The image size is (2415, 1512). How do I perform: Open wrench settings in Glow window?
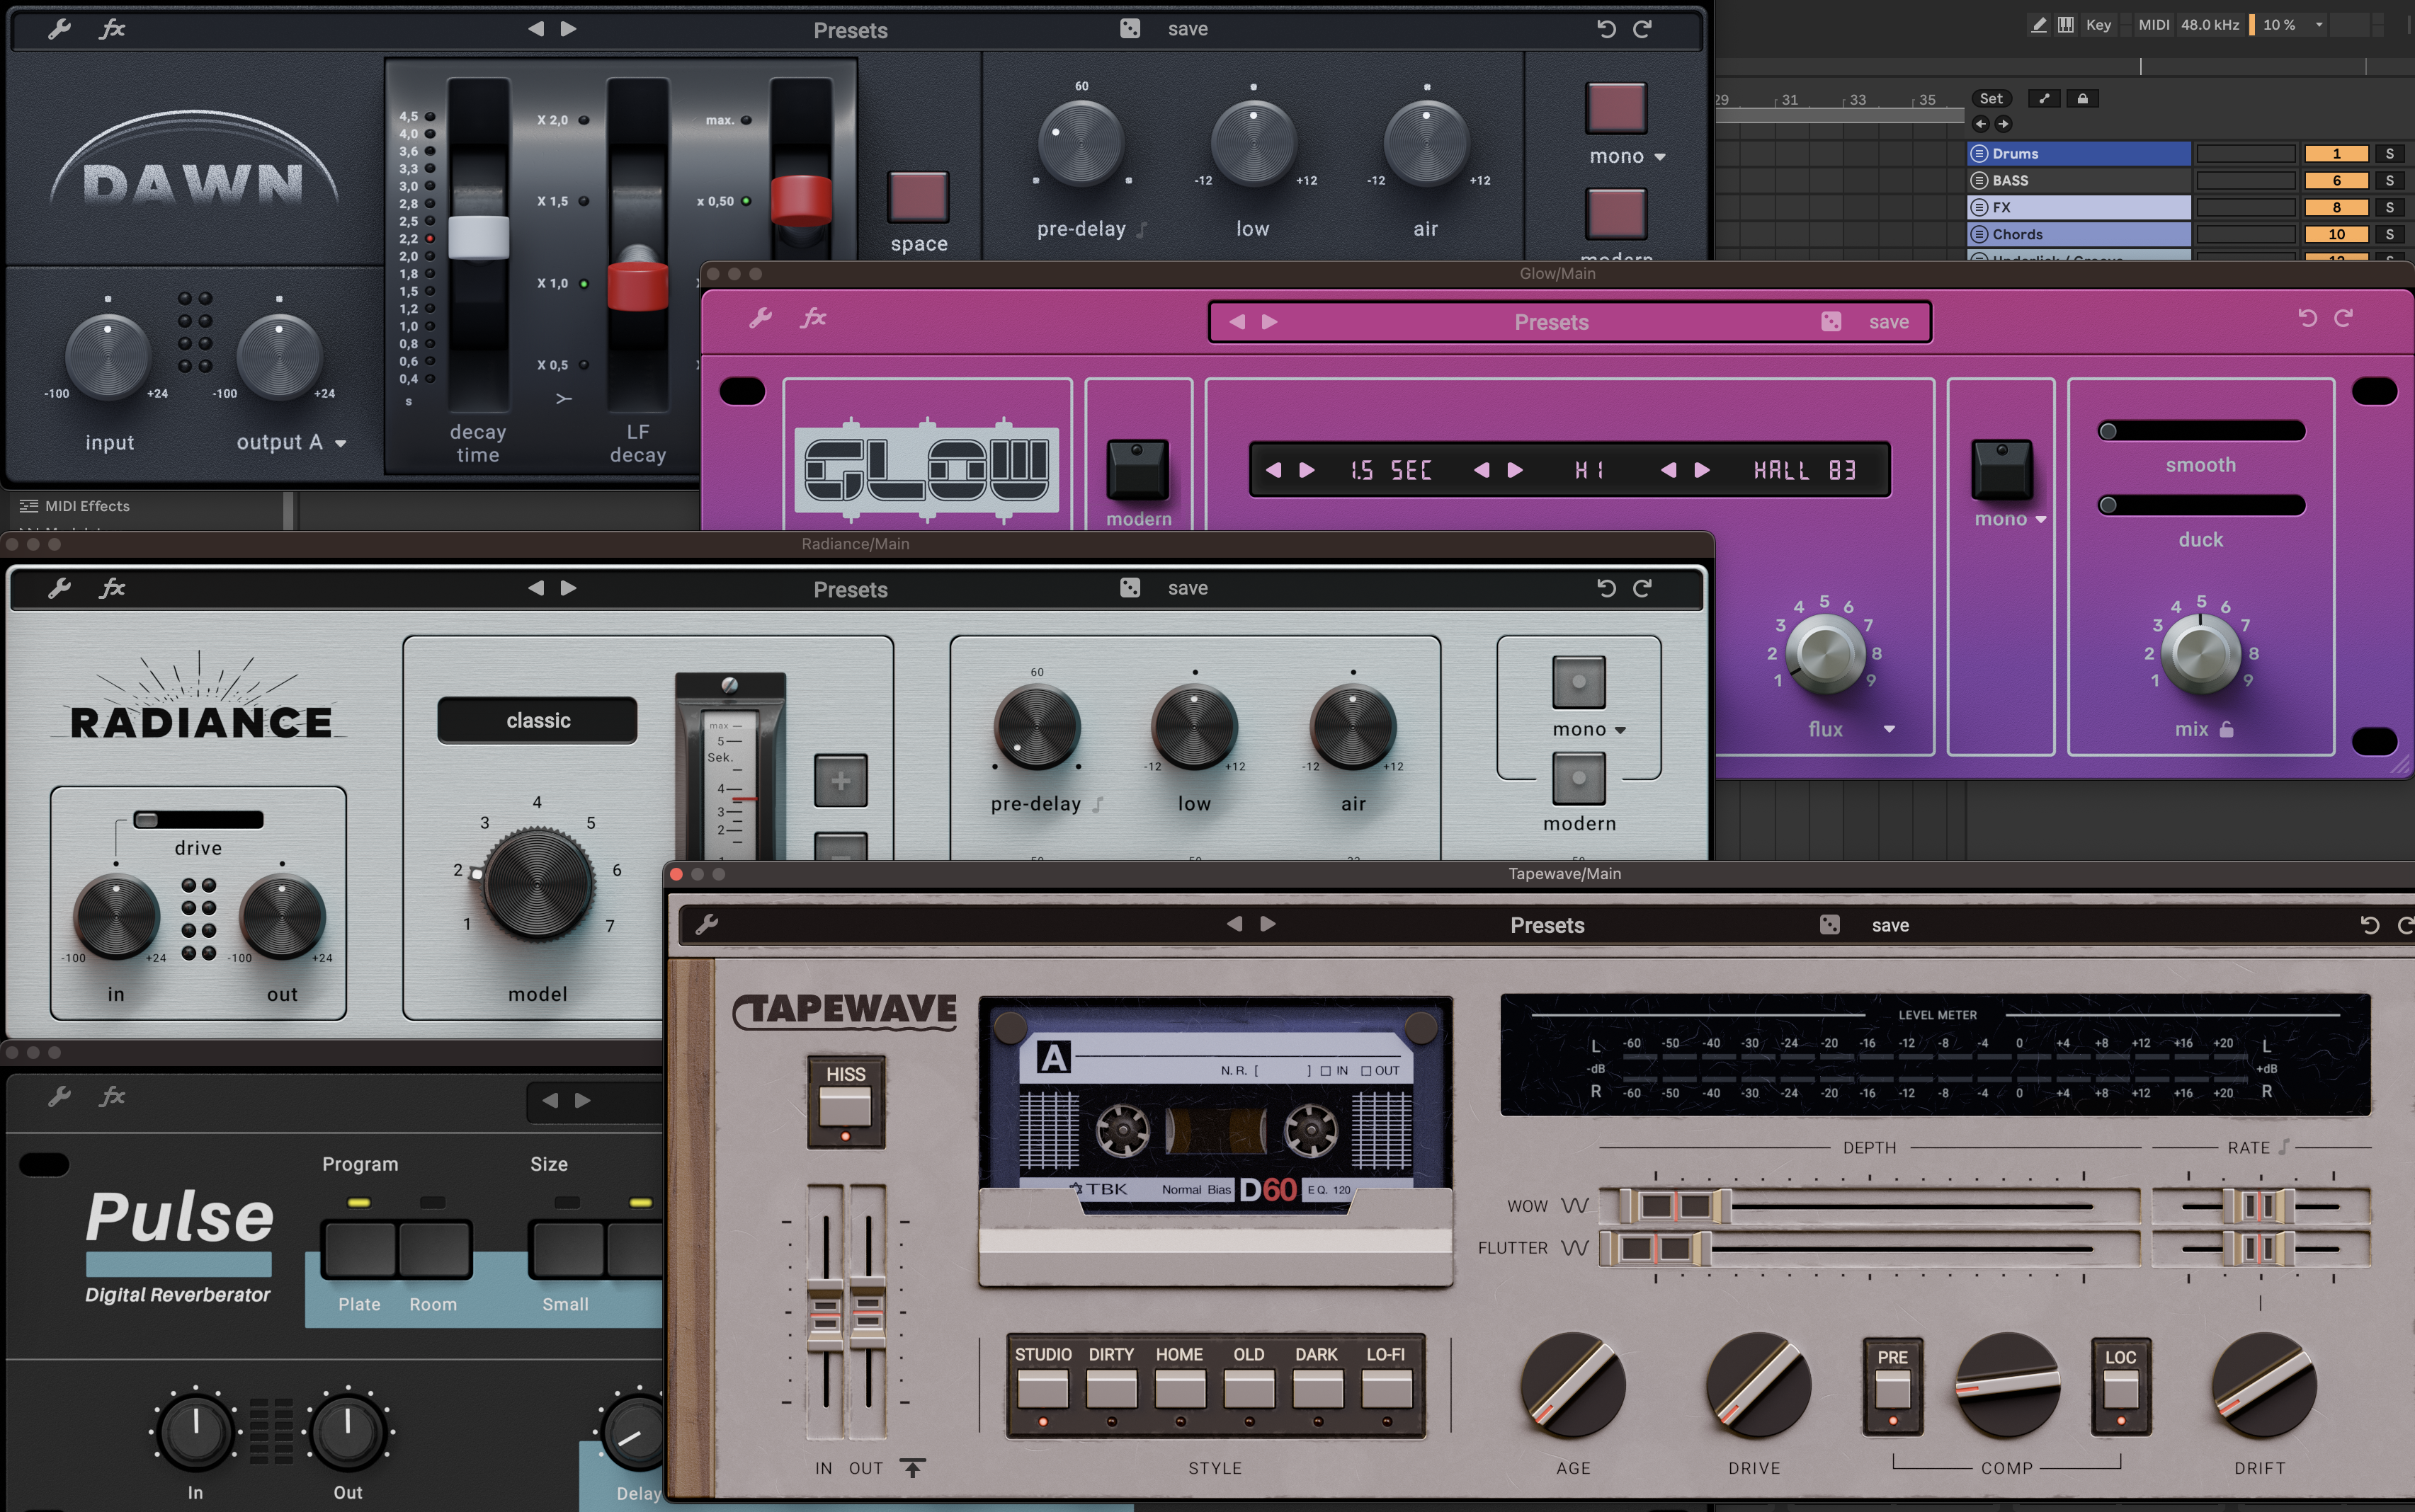[x=761, y=318]
